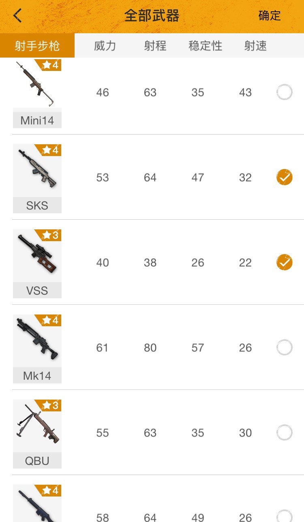The width and height of the screenshot is (304, 522).
Task: Select the QBU radio button
Action: (x=284, y=433)
